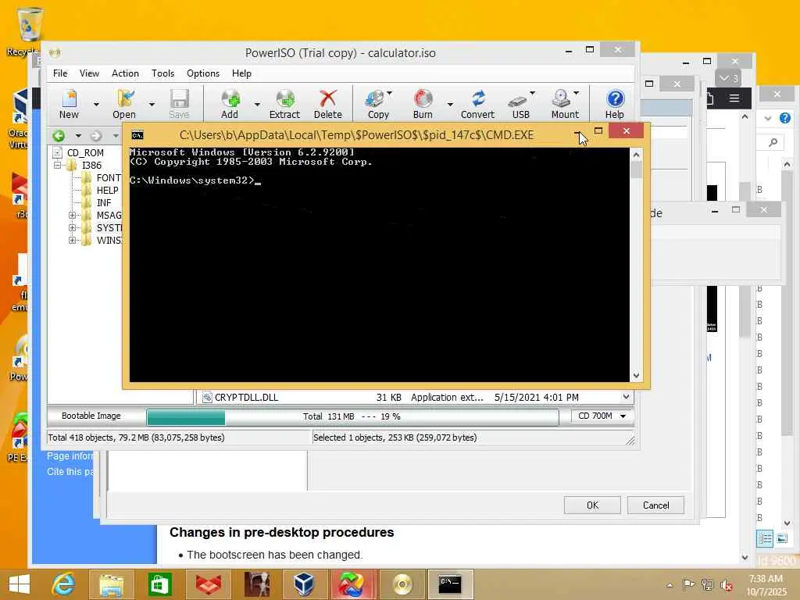Click the green Back navigation arrow
Screen dimensions: 800x600
pyautogui.click(x=59, y=136)
